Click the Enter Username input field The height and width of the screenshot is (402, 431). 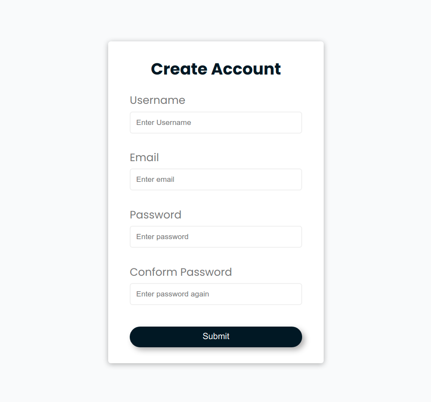[x=215, y=122]
